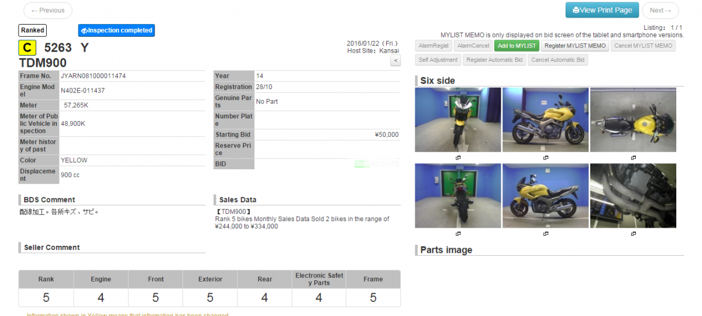702x316 pixels.
Task: Open enlarge icon under engine close-up photo
Action: [x=634, y=233]
